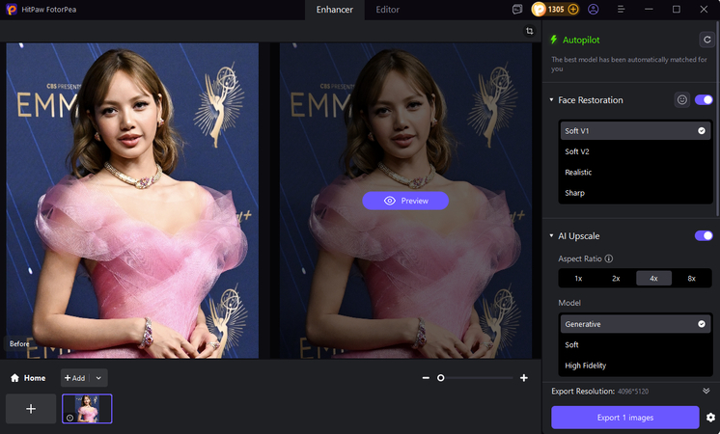Click the zoom slider handle
The width and height of the screenshot is (720, 434).
point(441,378)
